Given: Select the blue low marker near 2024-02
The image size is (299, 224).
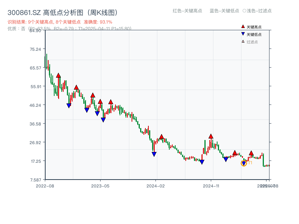Looking at the screenshot, I should click(154, 154).
